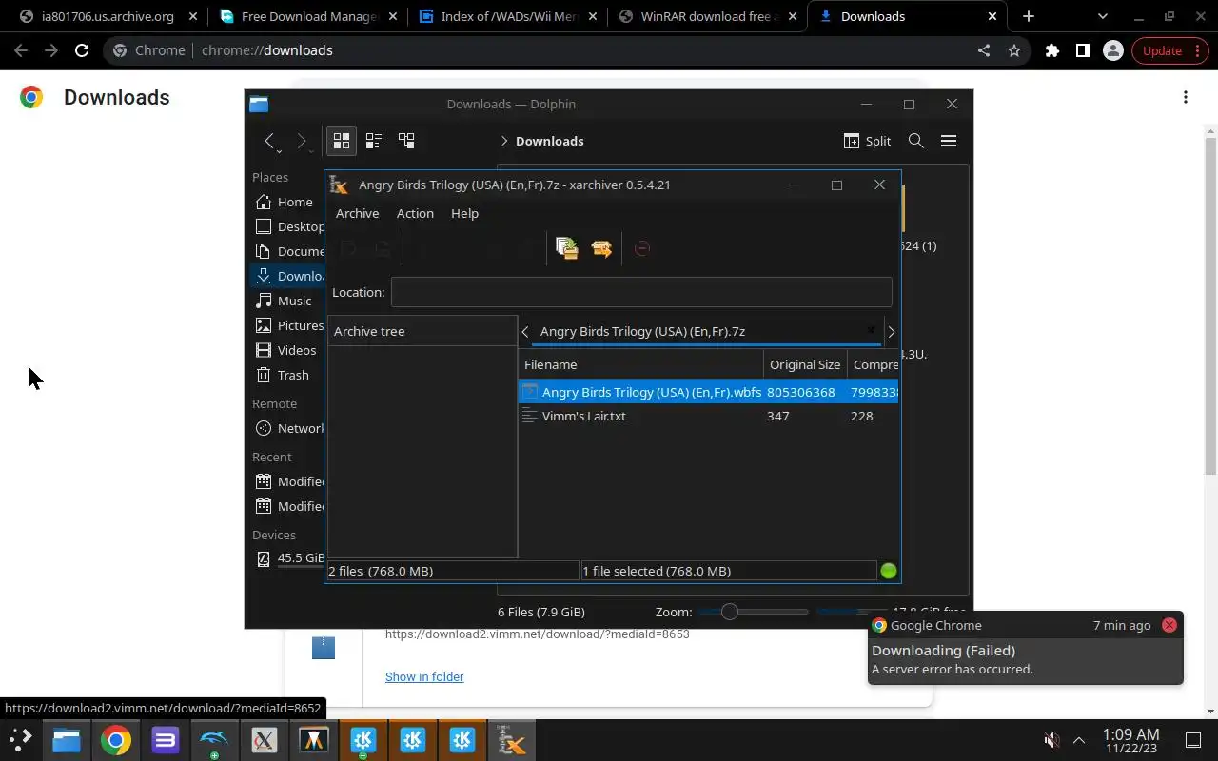Click the green status indicator in xarchiver

click(889, 571)
